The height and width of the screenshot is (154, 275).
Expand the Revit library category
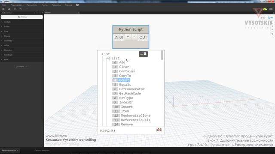click(x=6, y=59)
